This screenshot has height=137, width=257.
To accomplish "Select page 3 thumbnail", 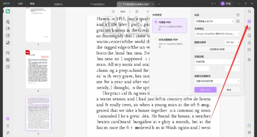I will [38, 114].
